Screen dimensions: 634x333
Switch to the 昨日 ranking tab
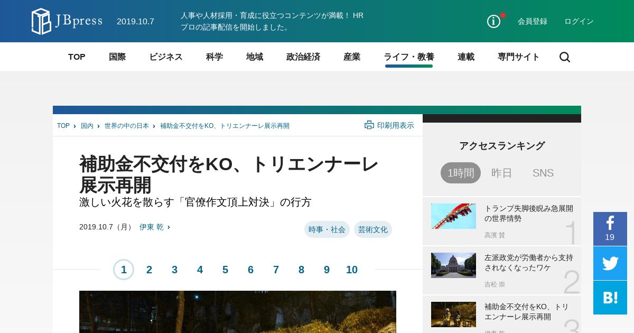502,173
